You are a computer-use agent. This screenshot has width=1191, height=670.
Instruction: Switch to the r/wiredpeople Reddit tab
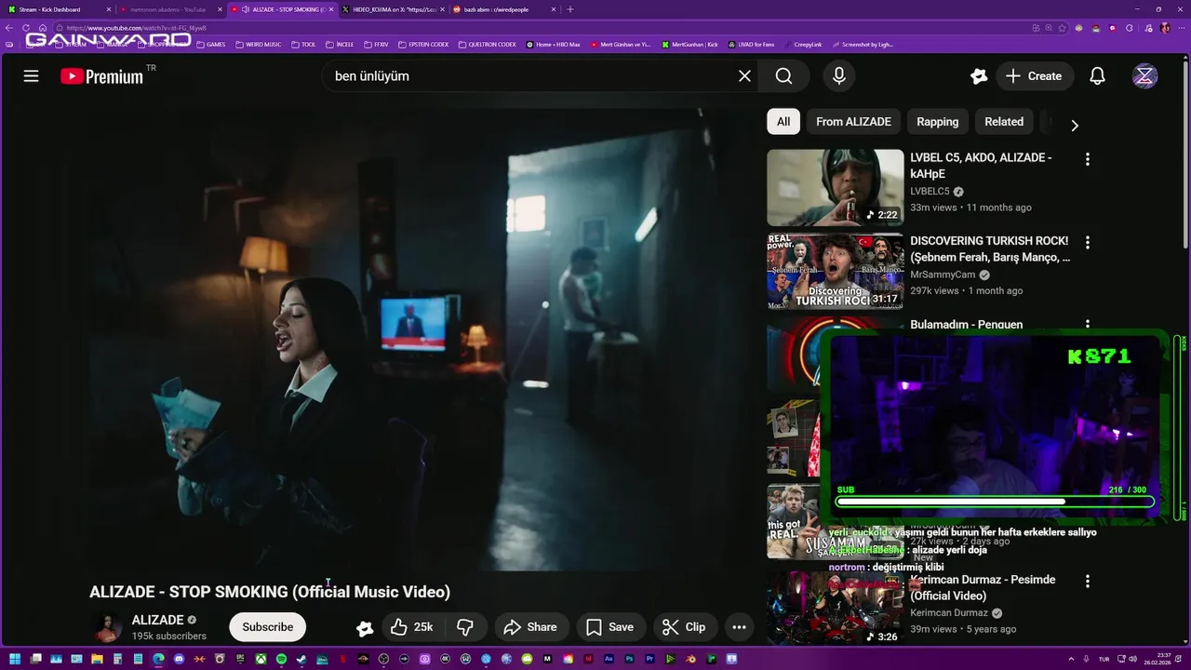pos(502,9)
